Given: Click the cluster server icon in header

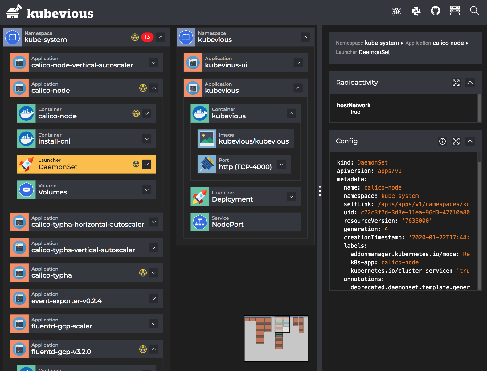Looking at the screenshot, I should pos(455,11).
